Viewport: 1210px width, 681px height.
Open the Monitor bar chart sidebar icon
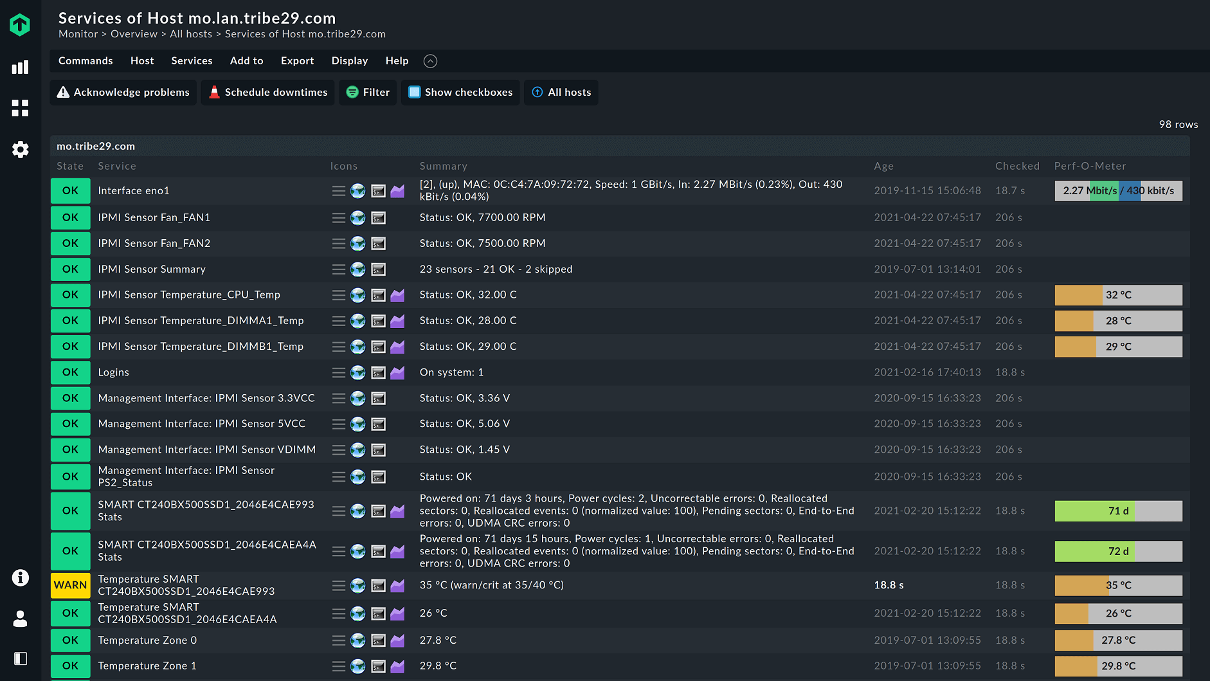[20, 67]
